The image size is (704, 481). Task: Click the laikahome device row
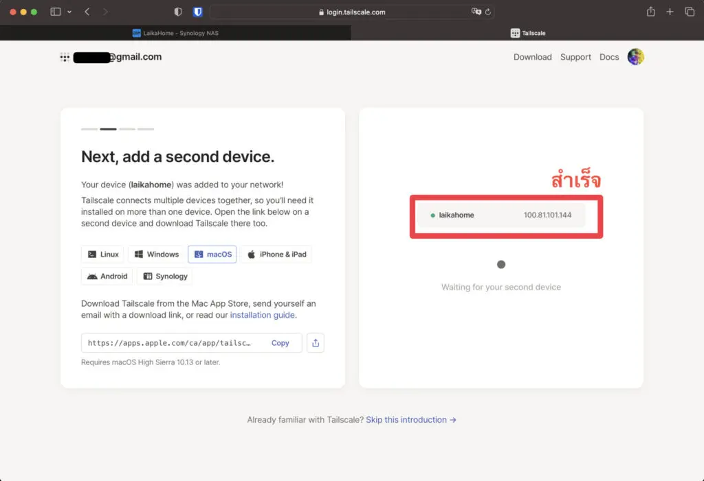point(501,215)
